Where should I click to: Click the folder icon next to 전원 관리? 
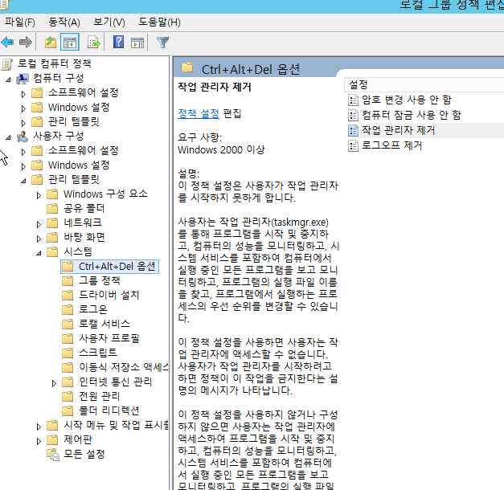68,397
